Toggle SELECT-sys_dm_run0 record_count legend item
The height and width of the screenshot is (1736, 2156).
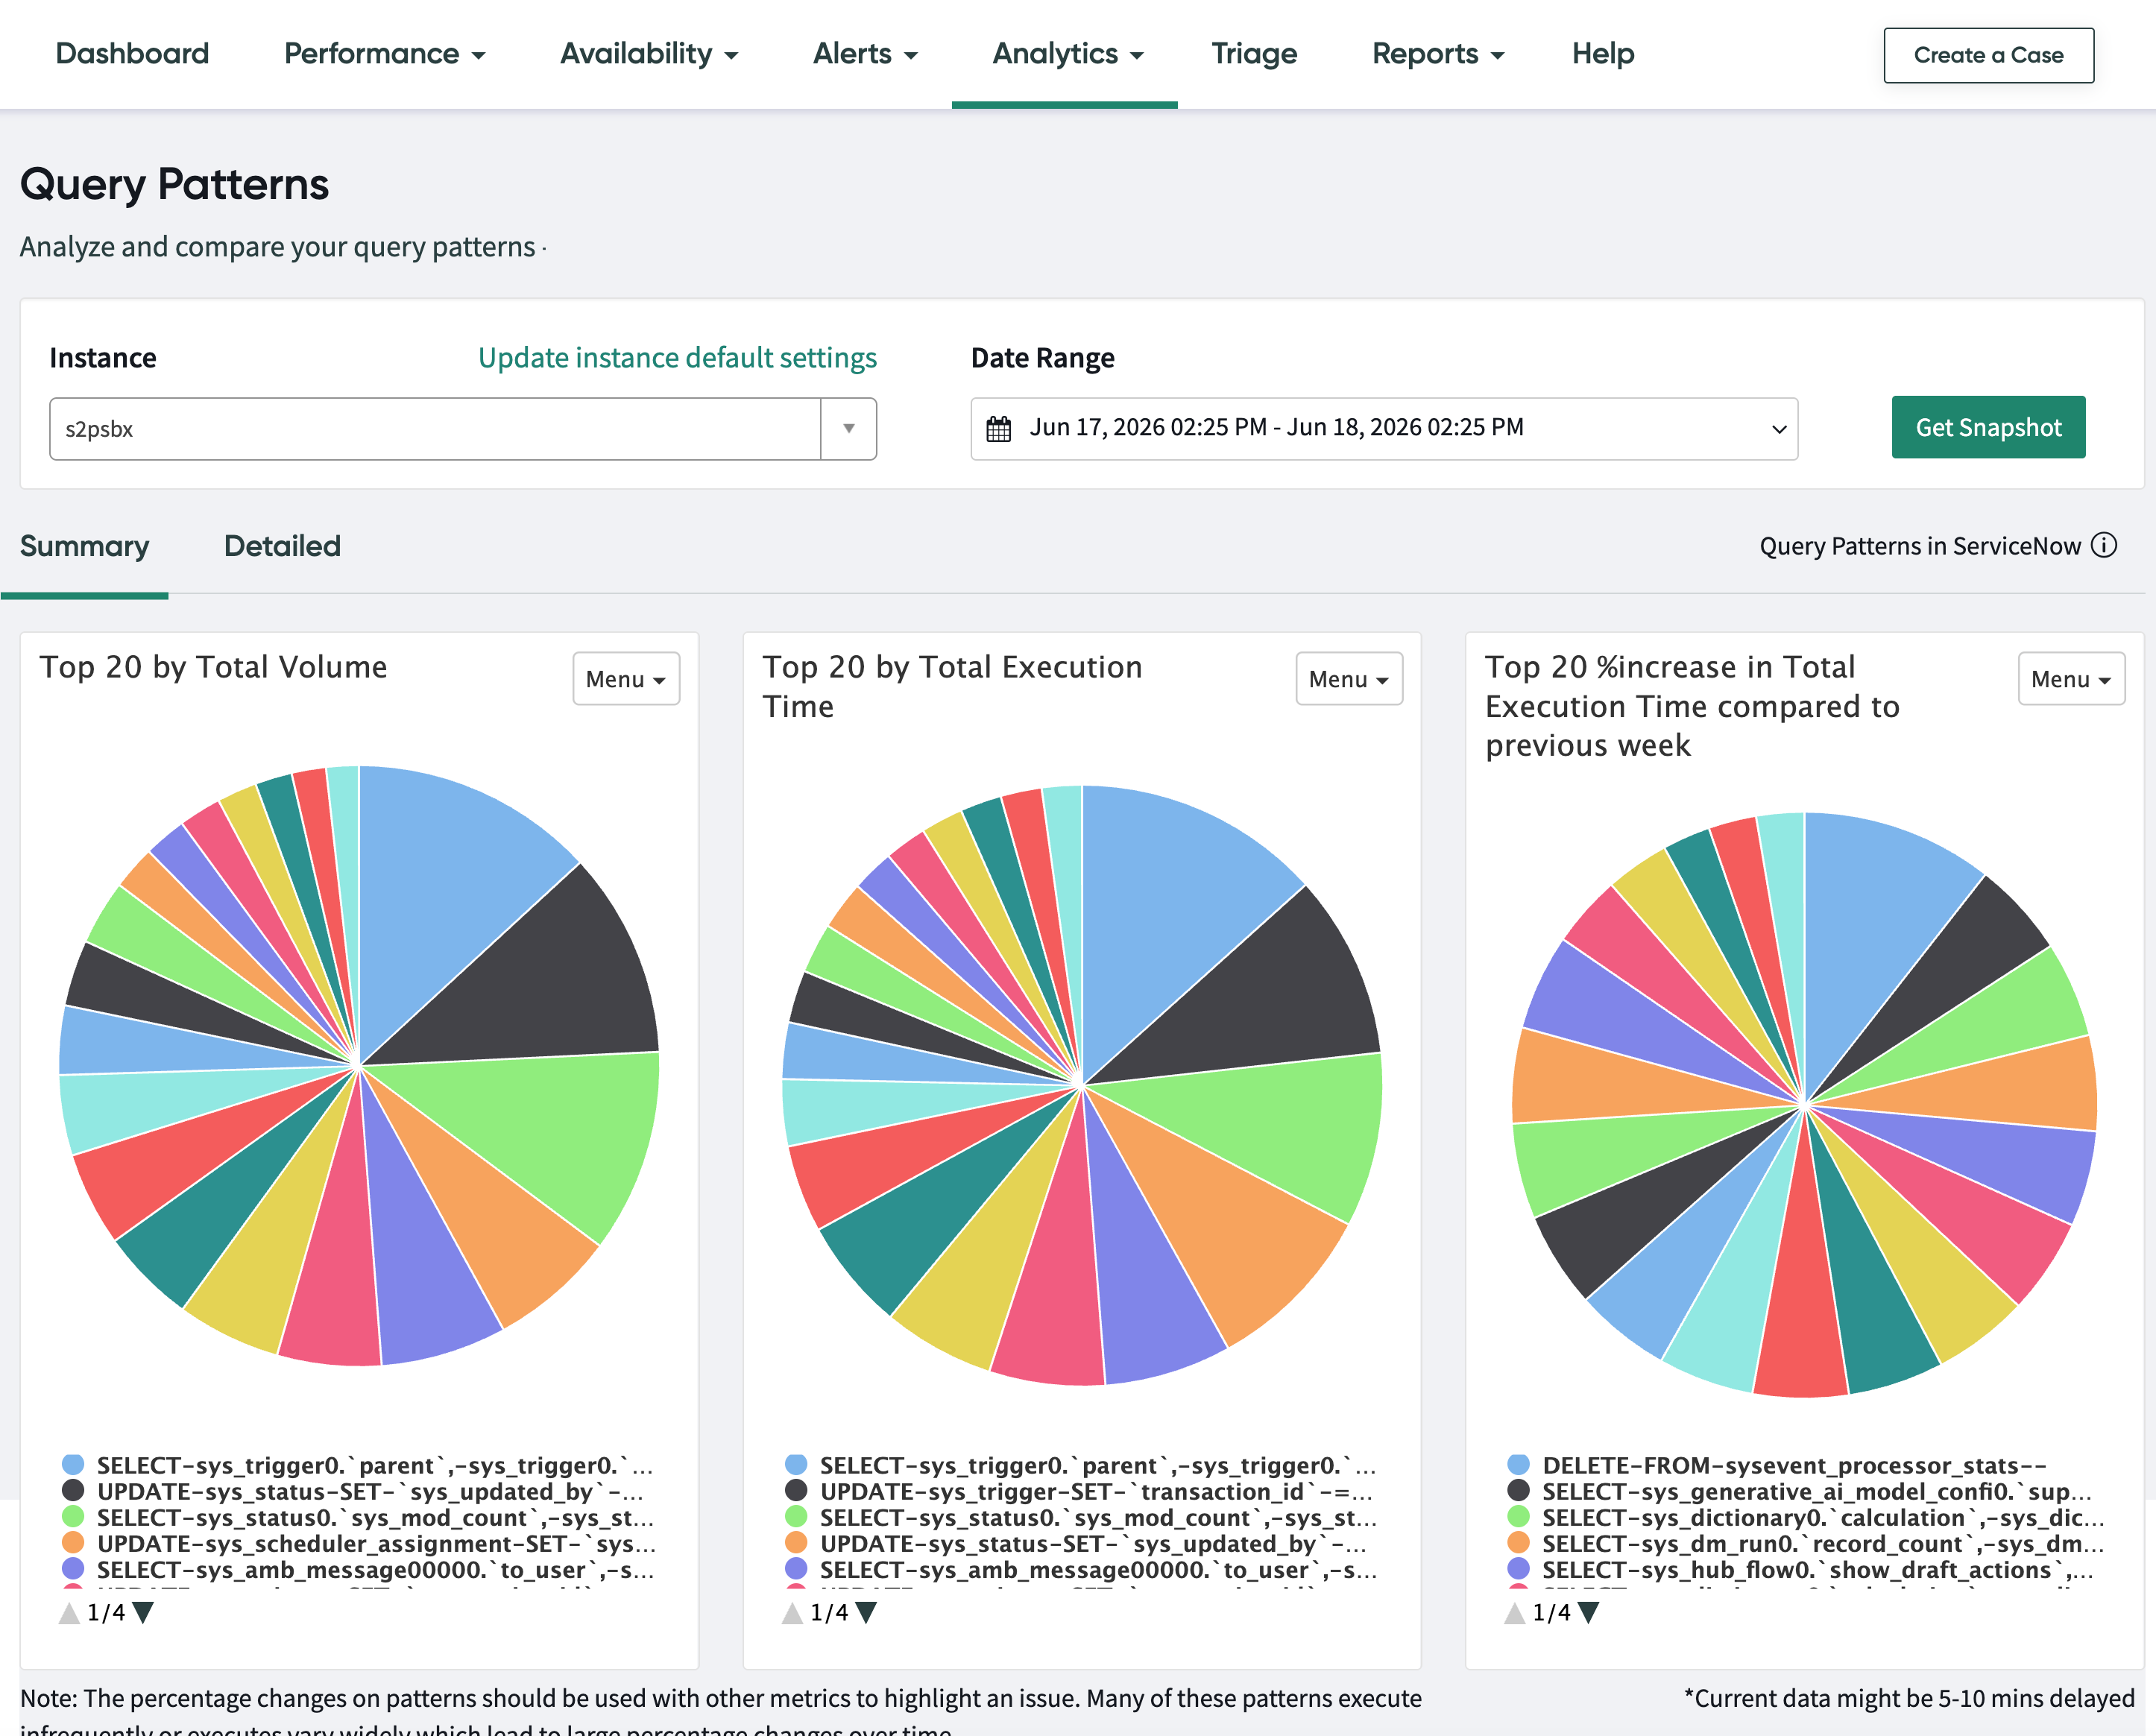[x=1806, y=1544]
